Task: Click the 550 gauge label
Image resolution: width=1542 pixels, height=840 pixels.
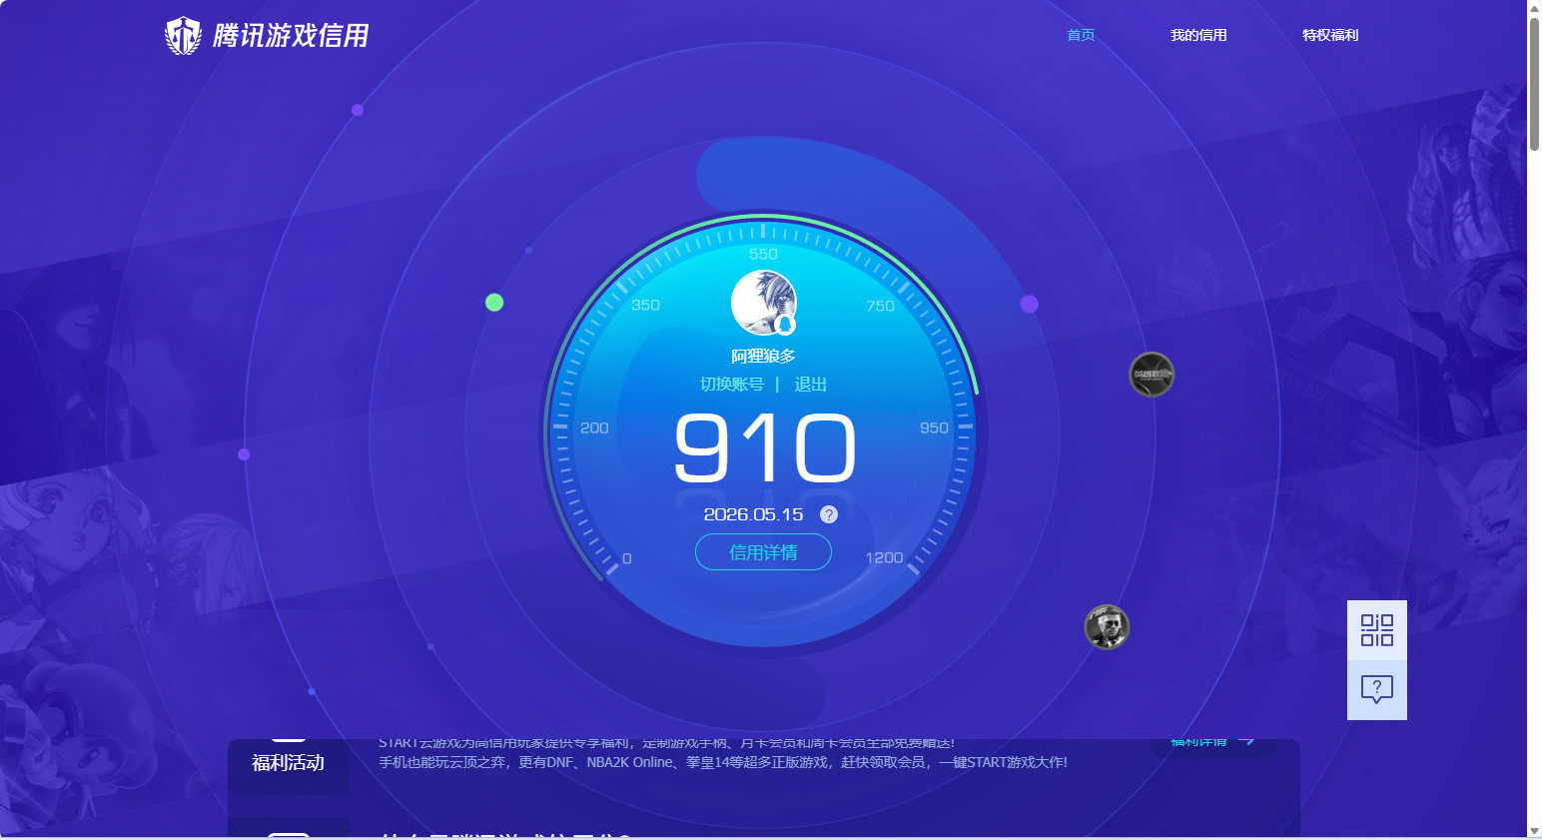Action: (x=763, y=255)
